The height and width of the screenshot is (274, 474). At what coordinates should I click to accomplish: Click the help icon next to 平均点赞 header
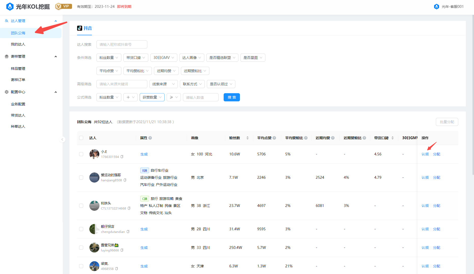point(274,138)
